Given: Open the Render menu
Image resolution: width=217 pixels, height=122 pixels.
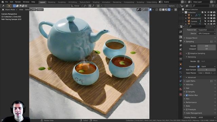Looking at the screenshot, I should (18, 2).
